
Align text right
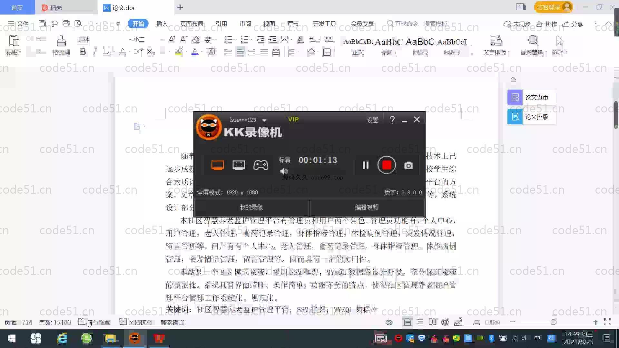252,52
